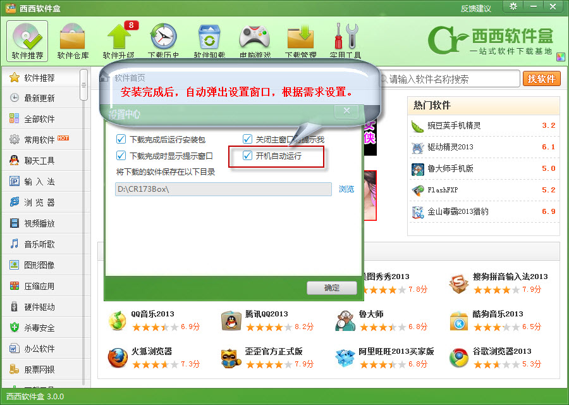Click the sidebar scrollbar handle
This screenshot has width=569, height=405.
84,85
